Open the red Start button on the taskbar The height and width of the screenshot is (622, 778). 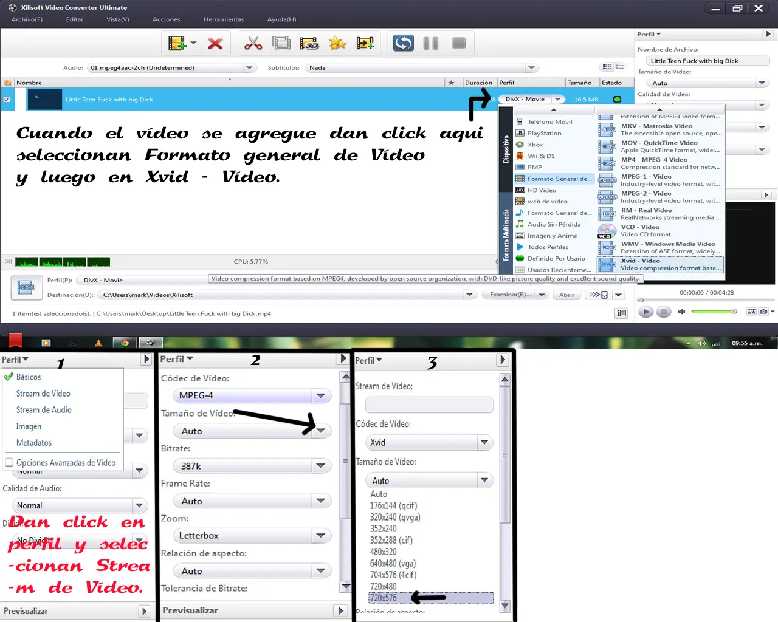15,341
